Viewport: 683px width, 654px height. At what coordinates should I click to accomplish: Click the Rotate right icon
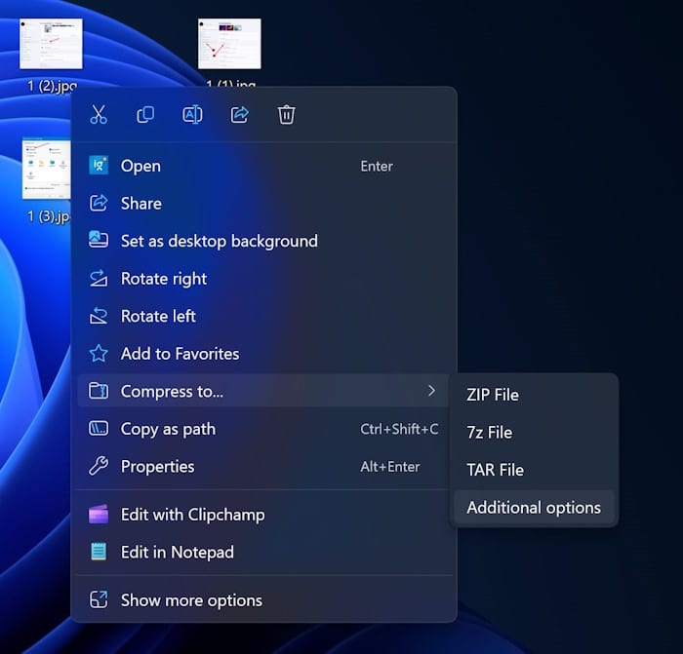click(99, 278)
